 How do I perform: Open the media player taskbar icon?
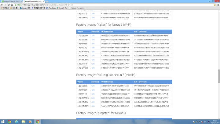tap(30, 122)
